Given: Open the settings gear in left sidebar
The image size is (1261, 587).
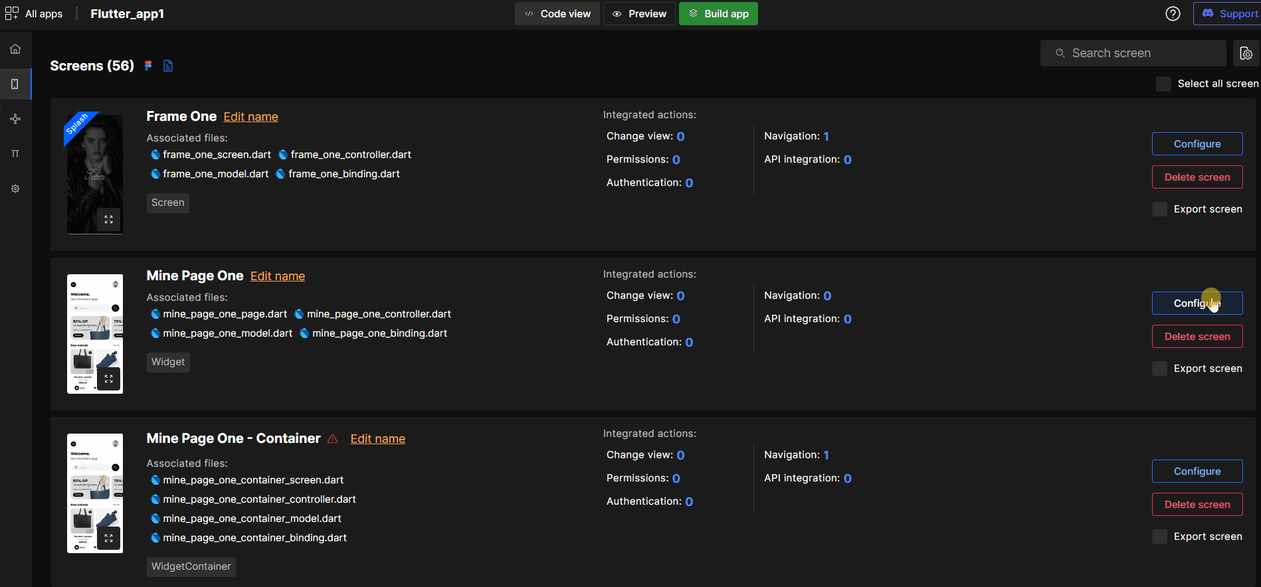Looking at the screenshot, I should click(15, 189).
